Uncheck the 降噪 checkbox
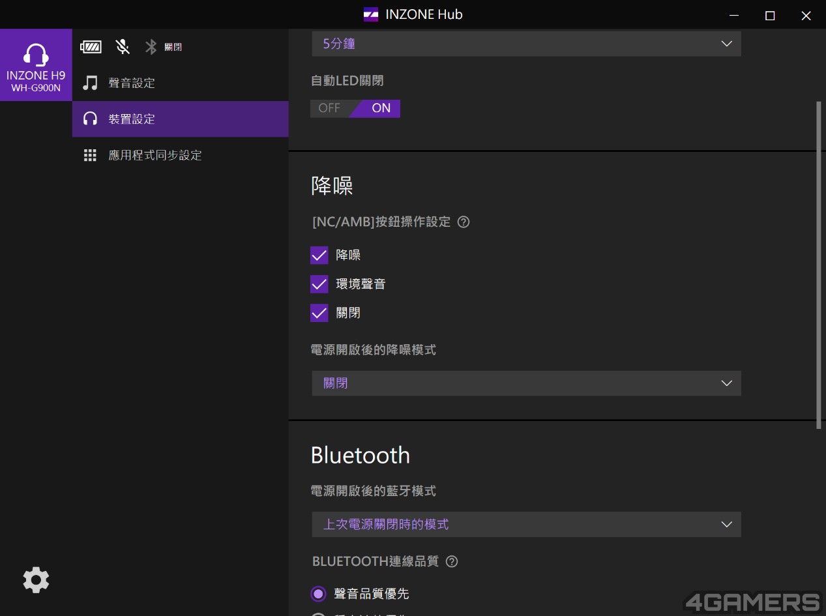This screenshot has height=616, width=826. (x=319, y=255)
